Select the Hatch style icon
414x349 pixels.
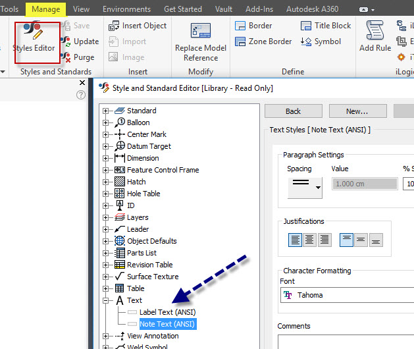pos(120,182)
